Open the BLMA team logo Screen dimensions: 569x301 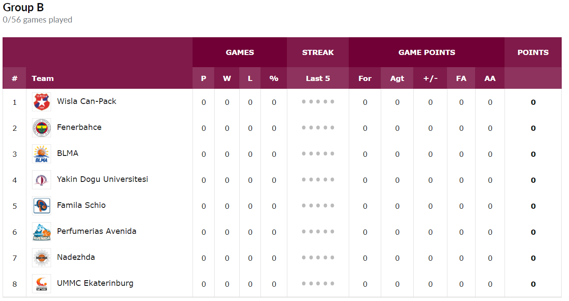(42, 154)
